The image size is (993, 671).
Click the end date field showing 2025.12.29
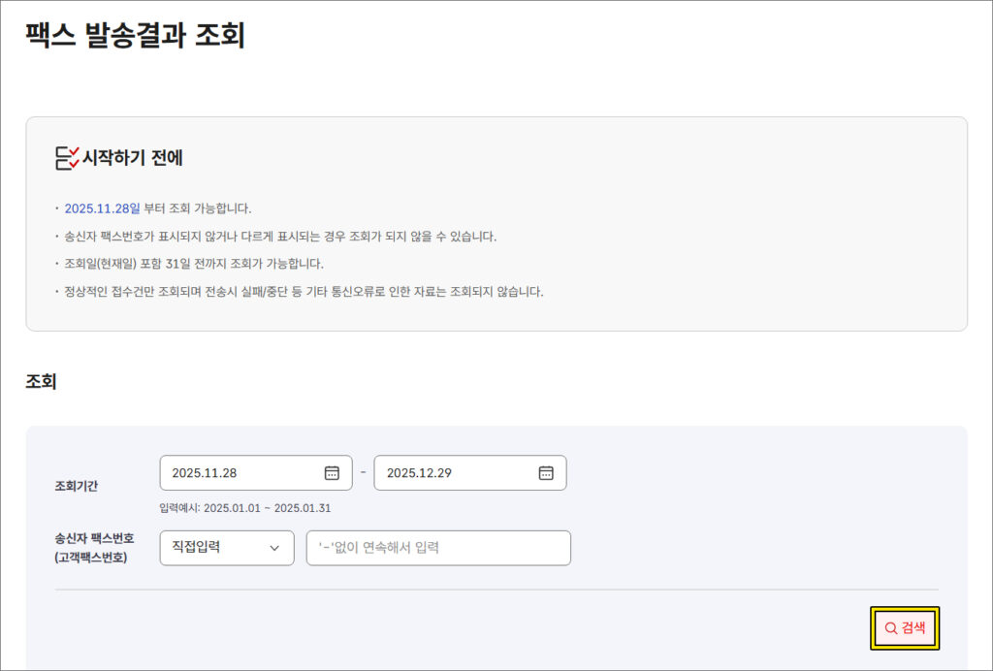[451, 473]
